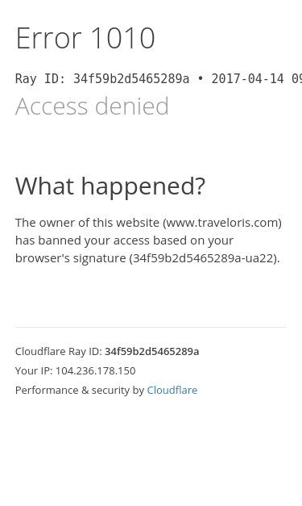Click the Performance & security by text
This screenshot has height=506, width=302.
[x=80, y=390]
